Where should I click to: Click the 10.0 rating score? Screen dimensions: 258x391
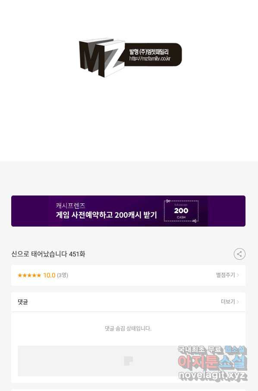click(49, 275)
